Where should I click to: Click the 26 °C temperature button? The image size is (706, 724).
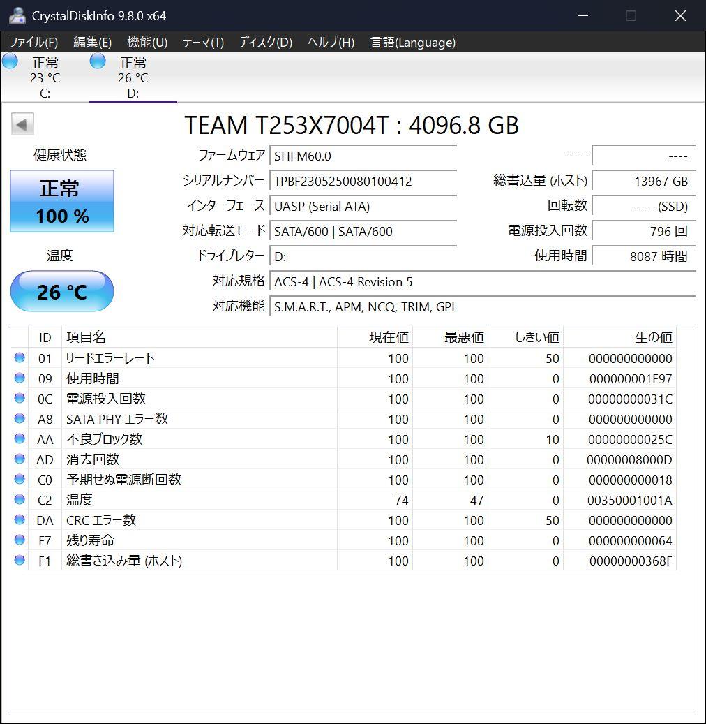(62, 291)
